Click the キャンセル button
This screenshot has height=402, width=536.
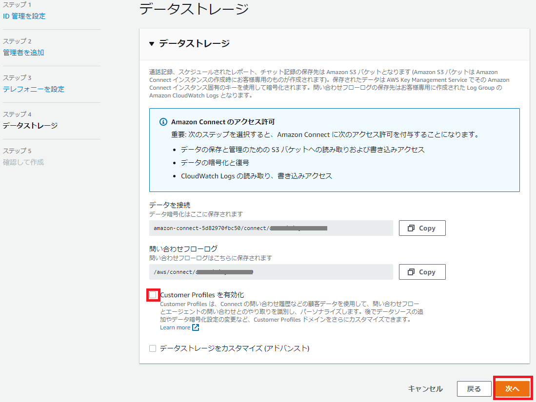click(x=426, y=389)
